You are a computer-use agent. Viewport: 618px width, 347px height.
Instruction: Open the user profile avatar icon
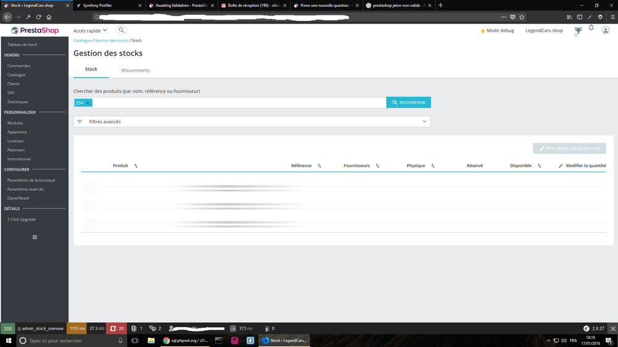[x=606, y=30]
